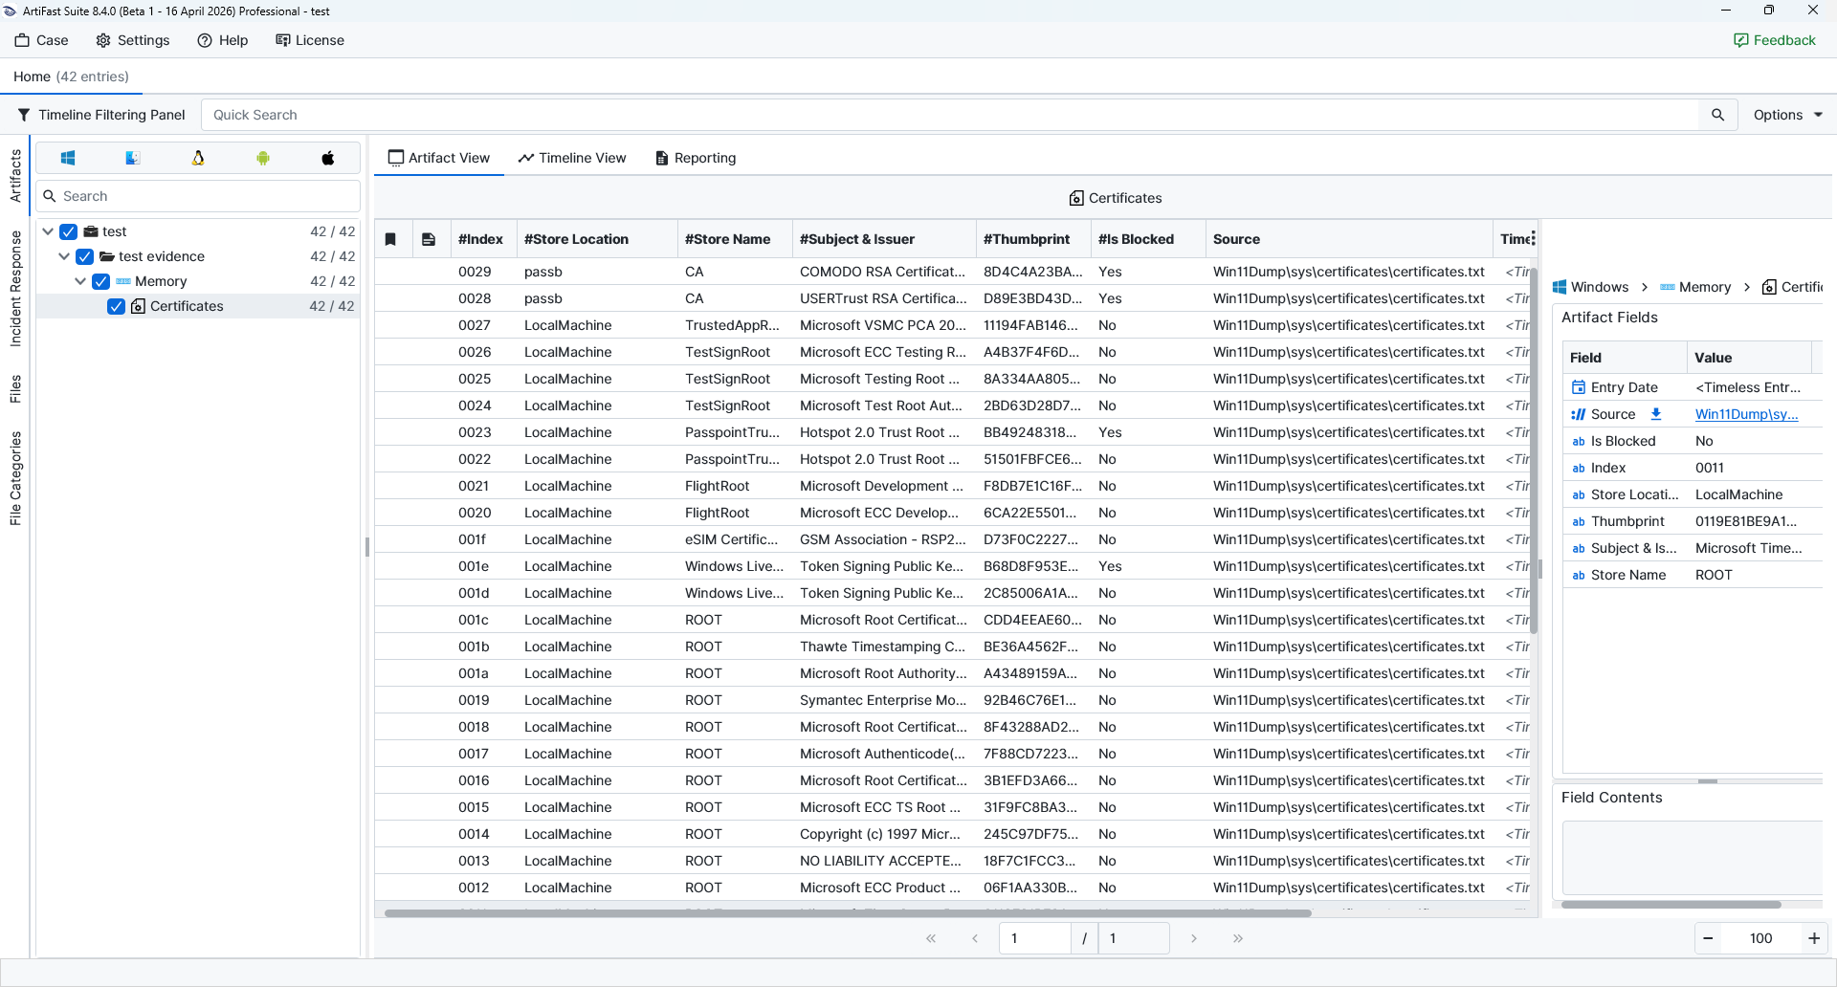
Task: Toggle the Memory node checkbox
Action: coord(101,281)
